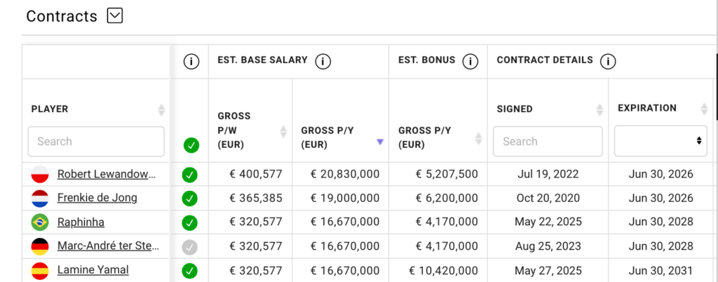Open Frenkie de Jong's player page

click(97, 198)
